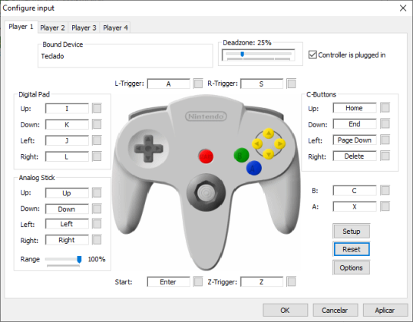413x322 pixels.
Task: Switch to the Player 1 tab
Action: click(21, 27)
